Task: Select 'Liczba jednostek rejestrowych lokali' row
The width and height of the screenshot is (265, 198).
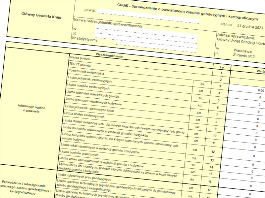Action: click(89, 109)
